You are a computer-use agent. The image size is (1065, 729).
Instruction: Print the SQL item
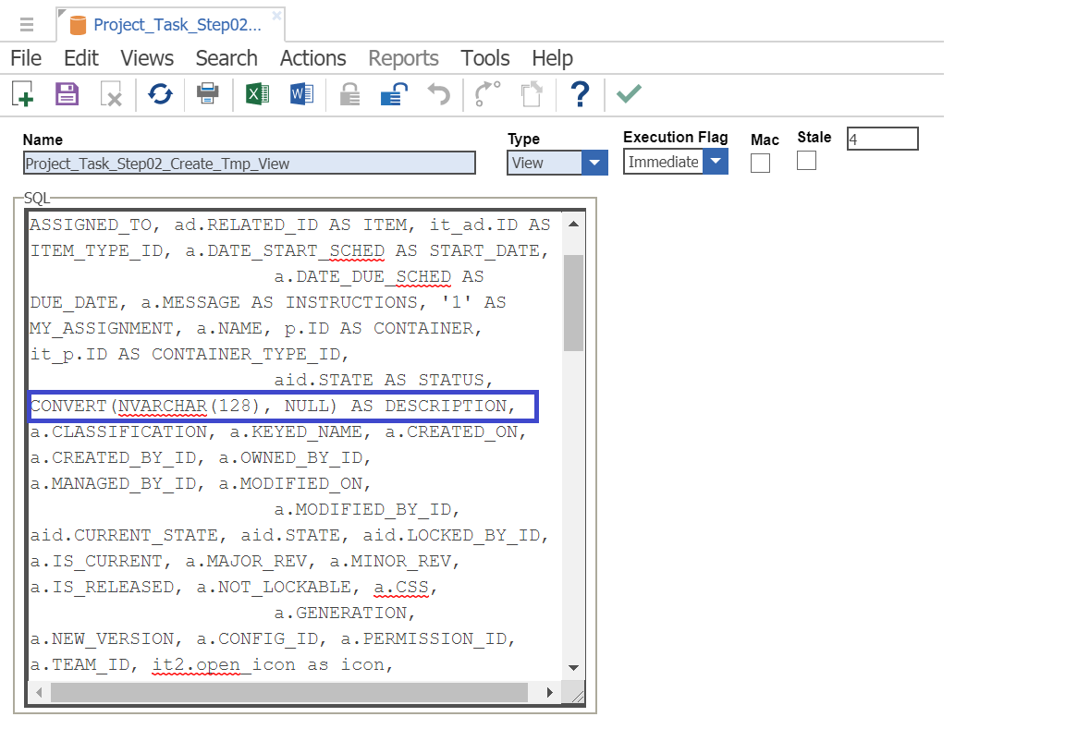click(x=207, y=93)
